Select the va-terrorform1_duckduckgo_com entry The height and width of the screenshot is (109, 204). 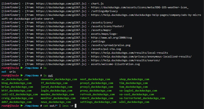142,98
